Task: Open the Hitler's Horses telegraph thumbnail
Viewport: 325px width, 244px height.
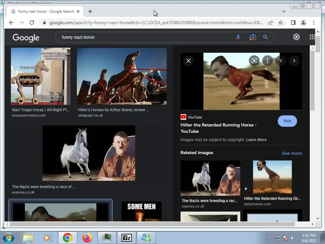Action: tap(122, 76)
